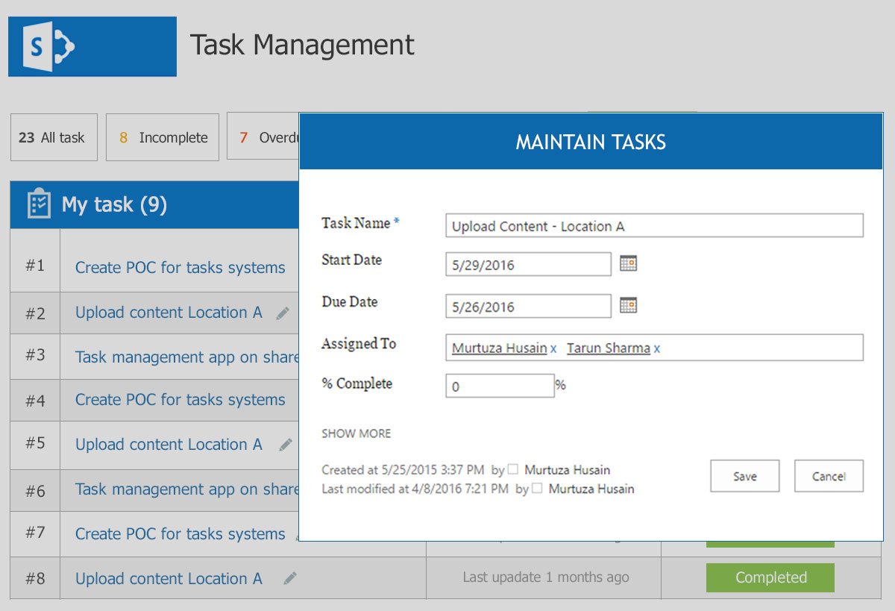The width and height of the screenshot is (895, 611).
Task: Switch to the All task tab
Action: 54,137
